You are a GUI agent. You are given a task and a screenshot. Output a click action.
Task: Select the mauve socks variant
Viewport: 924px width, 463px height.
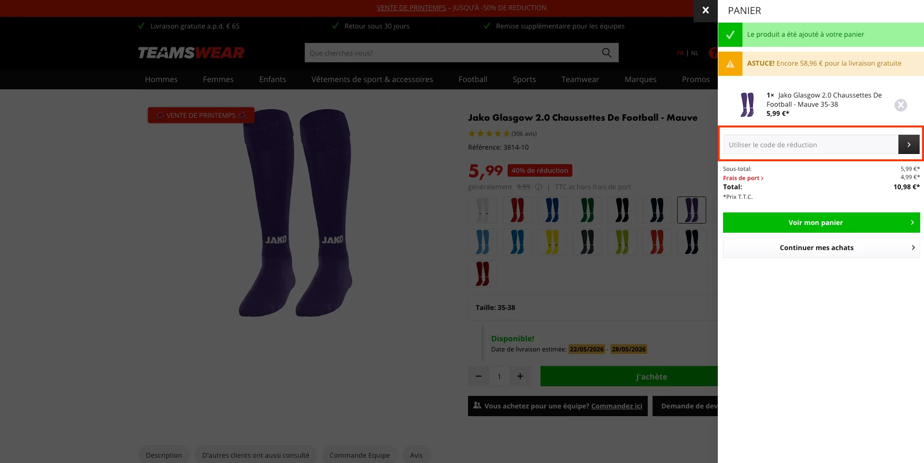click(x=691, y=210)
